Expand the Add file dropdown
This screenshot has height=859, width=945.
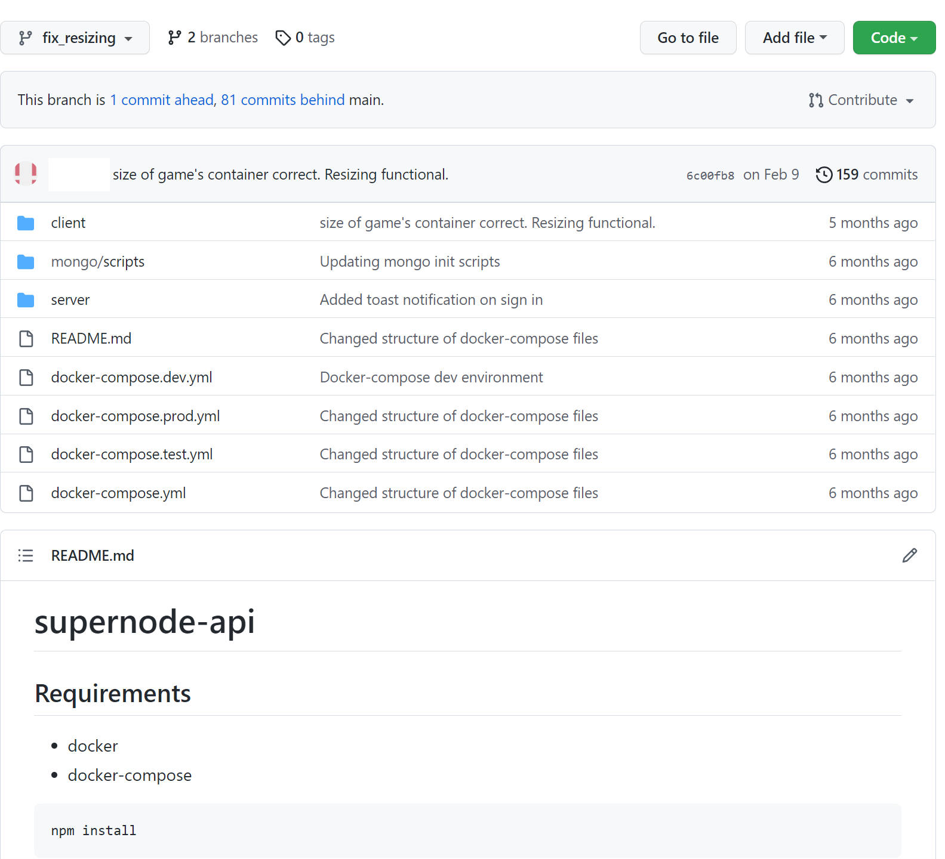coord(794,38)
